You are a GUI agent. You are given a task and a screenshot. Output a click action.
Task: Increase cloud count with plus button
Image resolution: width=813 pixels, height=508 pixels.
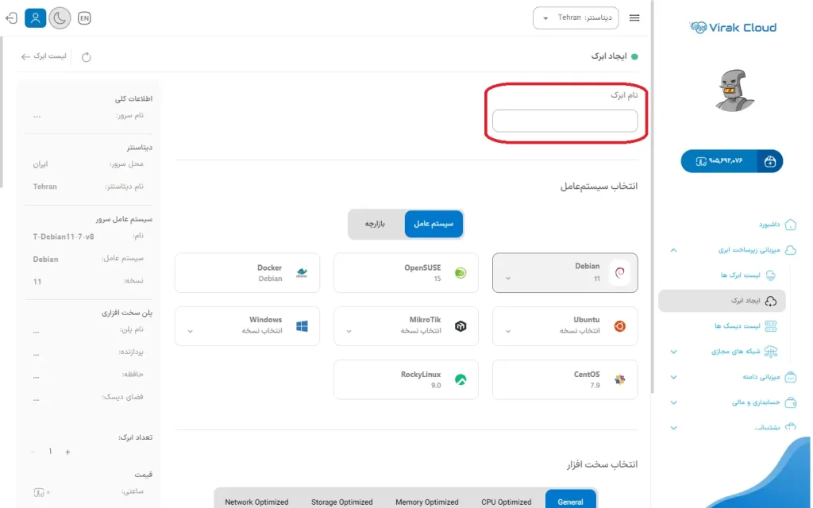point(67,452)
